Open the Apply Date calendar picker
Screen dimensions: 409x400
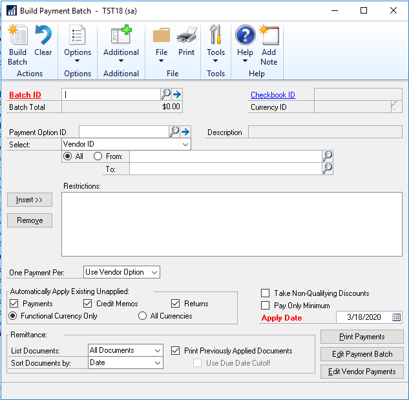click(x=396, y=317)
